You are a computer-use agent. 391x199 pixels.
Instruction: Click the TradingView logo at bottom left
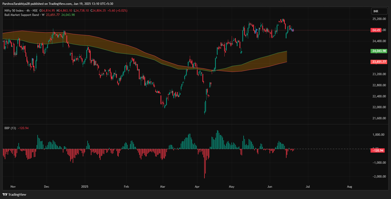click(14, 194)
